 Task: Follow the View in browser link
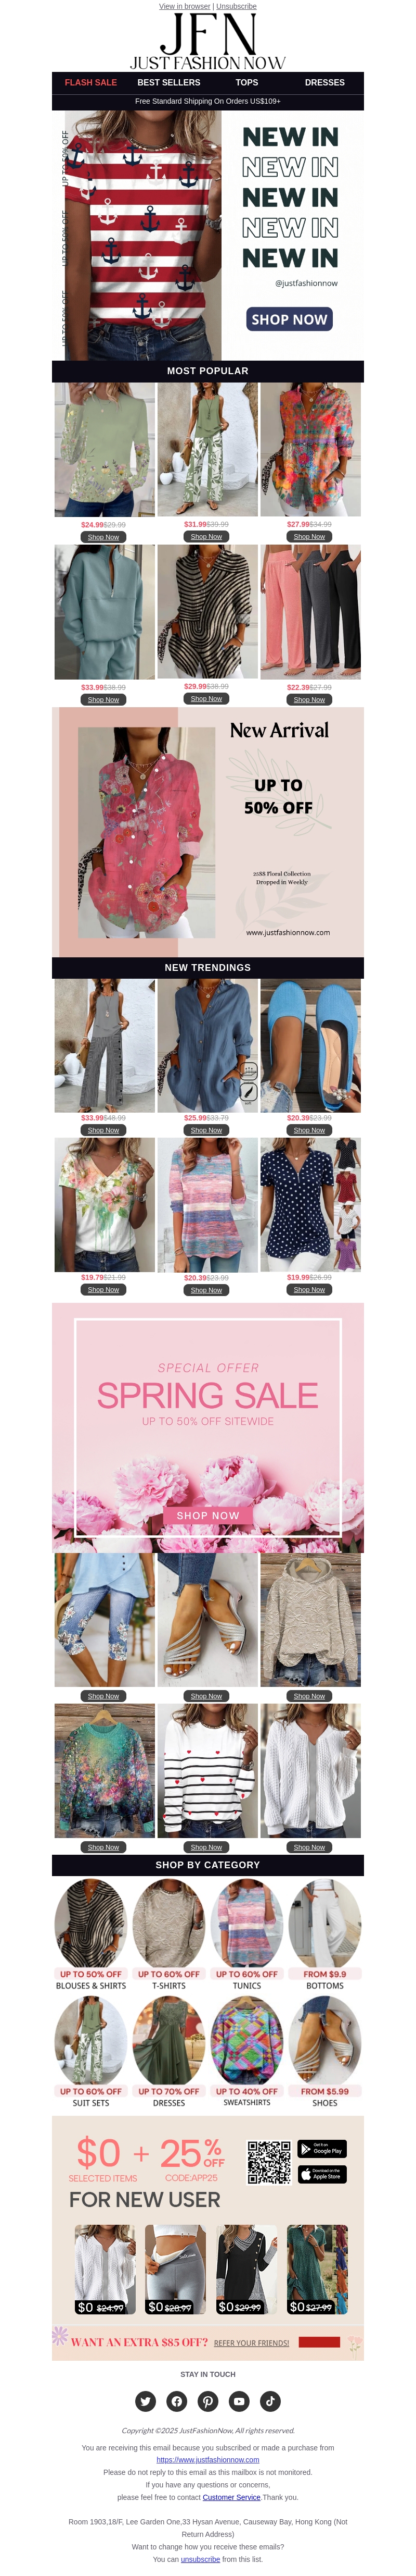tap(185, 6)
